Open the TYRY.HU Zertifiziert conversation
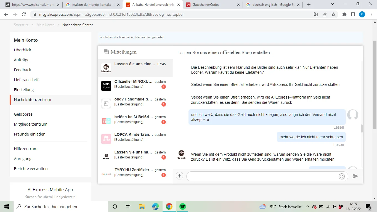 (x=135, y=174)
